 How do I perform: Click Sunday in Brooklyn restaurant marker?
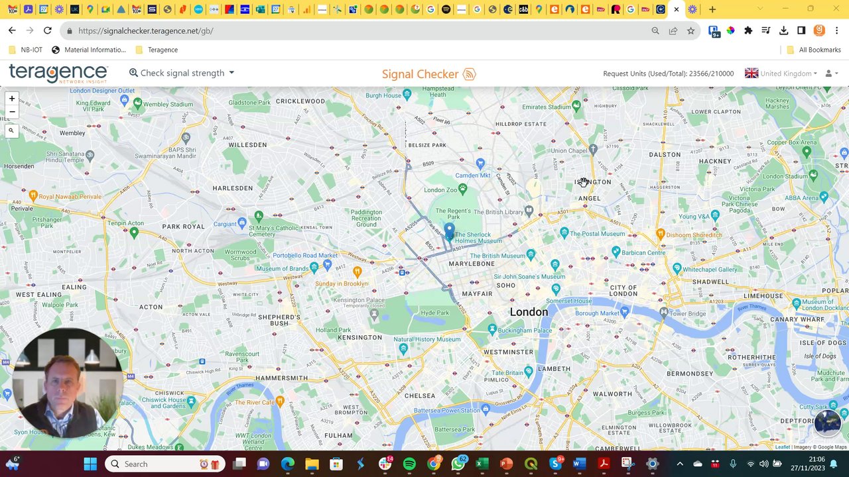358,272
